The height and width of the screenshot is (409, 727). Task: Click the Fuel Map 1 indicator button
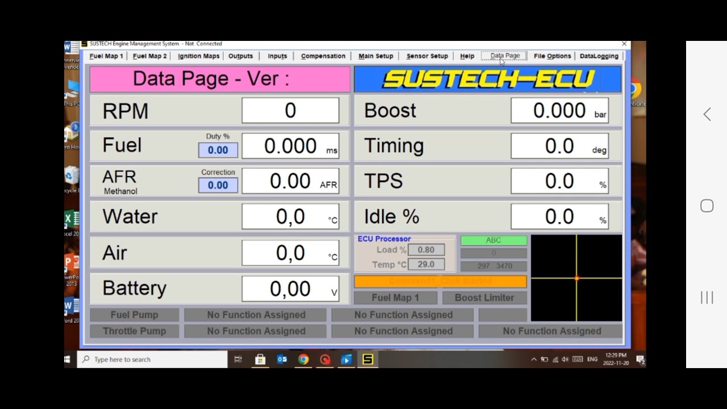[395, 298]
